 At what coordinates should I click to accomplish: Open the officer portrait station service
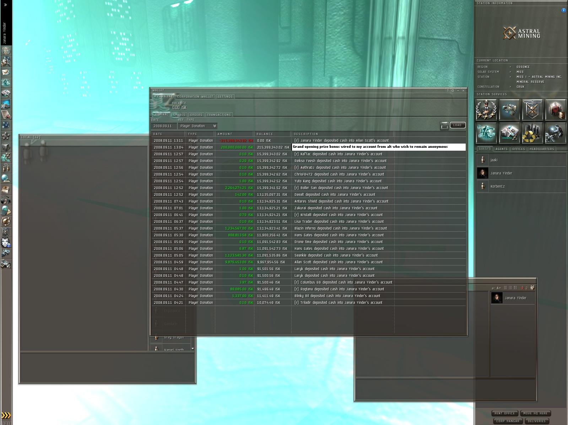pyautogui.click(x=486, y=109)
